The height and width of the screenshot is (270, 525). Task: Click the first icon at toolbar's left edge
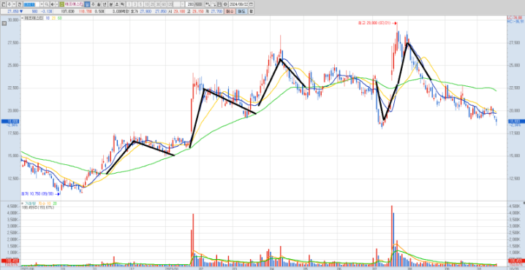click(x=3, y=4)
